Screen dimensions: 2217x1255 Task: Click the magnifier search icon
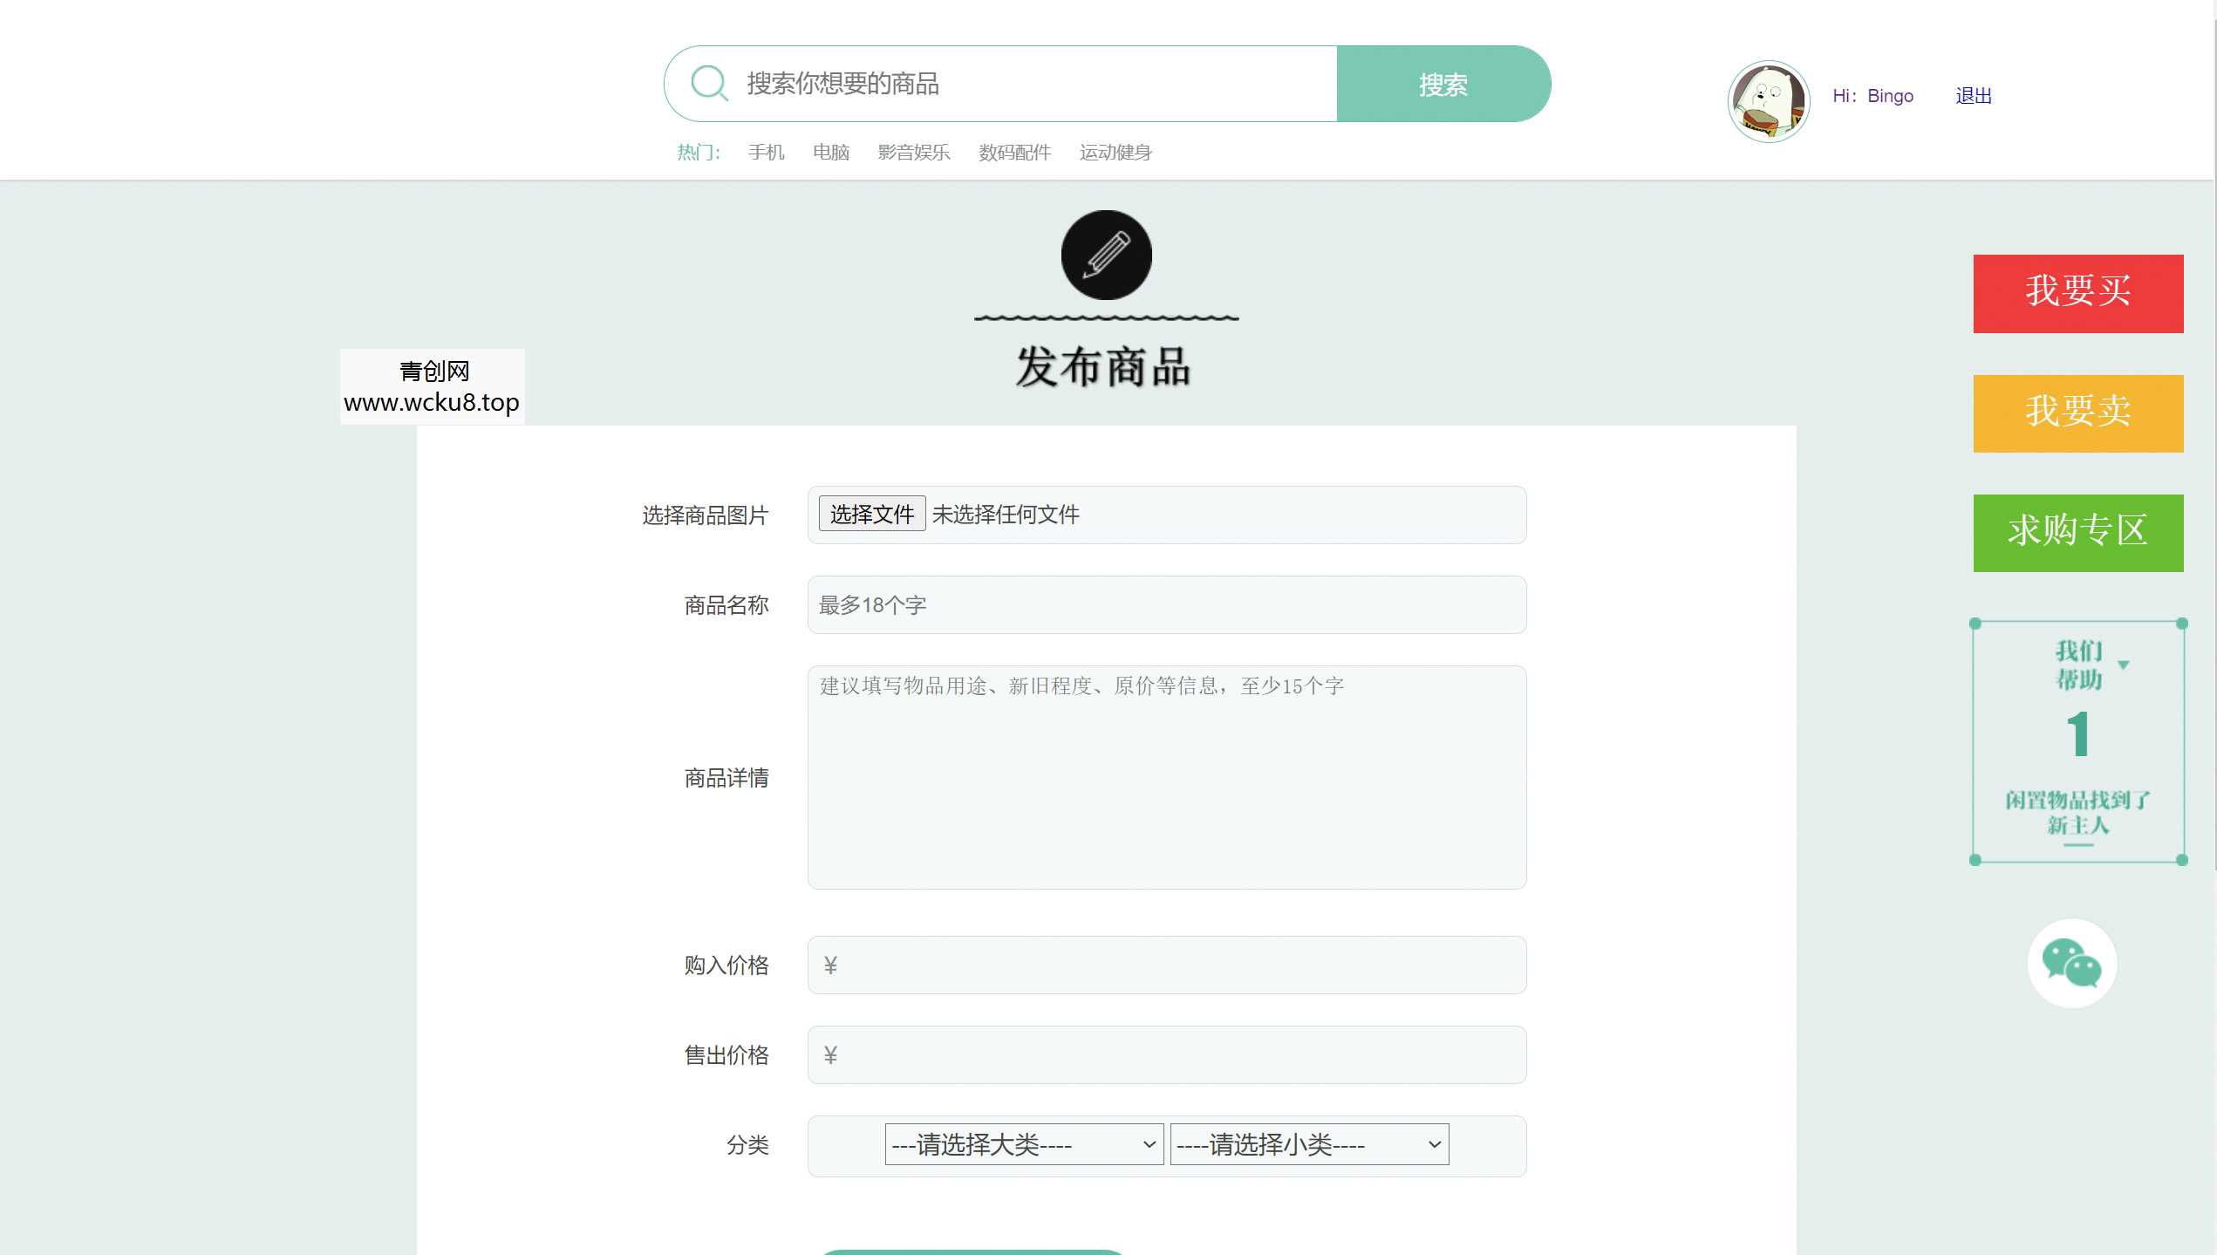pos(710,83)
